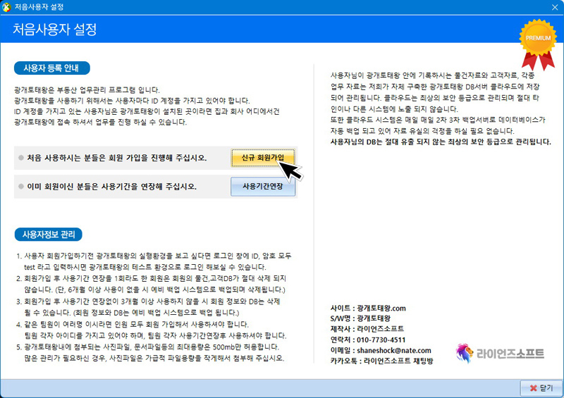Click the app logo icon in title bar
Screen dimensions: 564x398
pyautogui.click(x=6, y=7)
